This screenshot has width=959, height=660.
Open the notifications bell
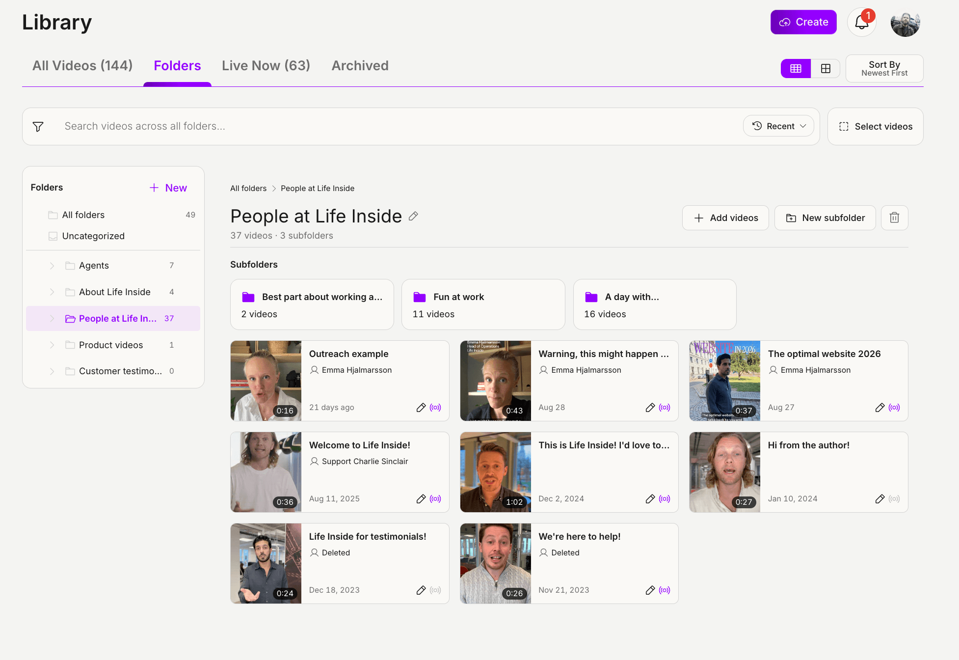862,22
